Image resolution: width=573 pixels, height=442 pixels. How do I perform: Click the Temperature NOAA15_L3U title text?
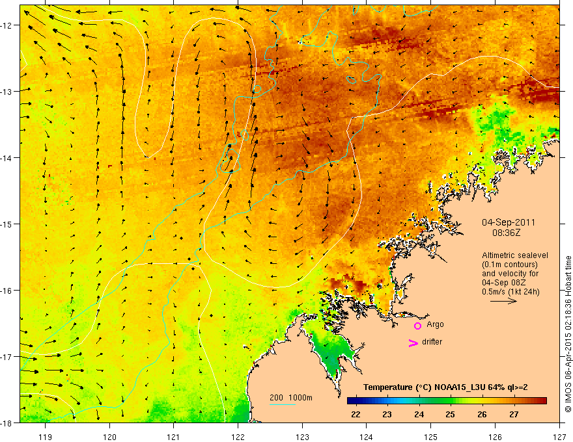(445, 387)
